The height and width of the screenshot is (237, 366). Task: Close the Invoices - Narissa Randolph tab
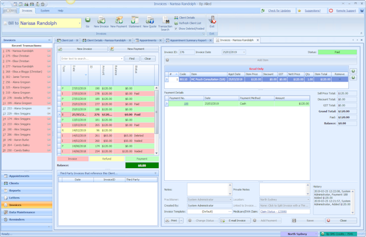[x=257, y=40]
